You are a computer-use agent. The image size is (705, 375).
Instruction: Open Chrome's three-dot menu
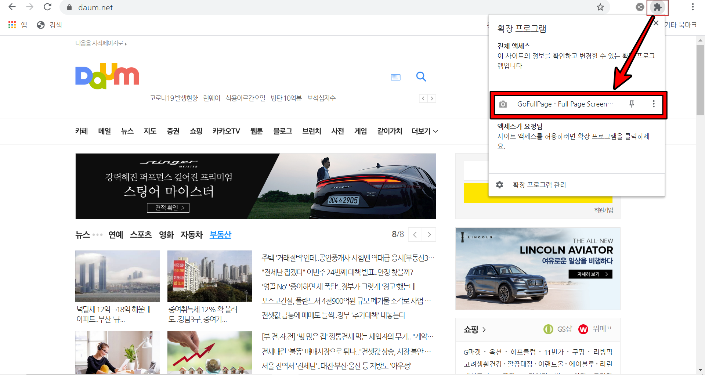(x=693, y=7)
